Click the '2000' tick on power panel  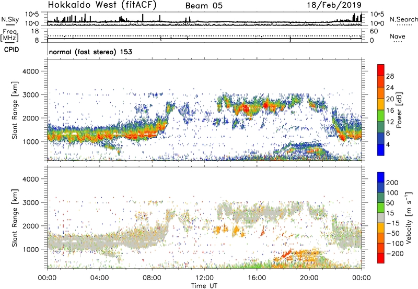point(30,118)
